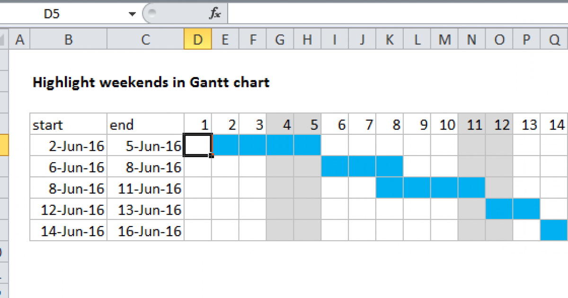Click the gray weekend cell in column G last row
The width and height of the screenshot is (568, 298).
pyautogui.click(x=280, y=231)
